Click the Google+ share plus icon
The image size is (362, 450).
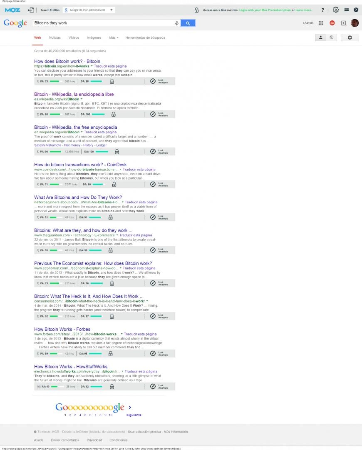coord(344,23)
